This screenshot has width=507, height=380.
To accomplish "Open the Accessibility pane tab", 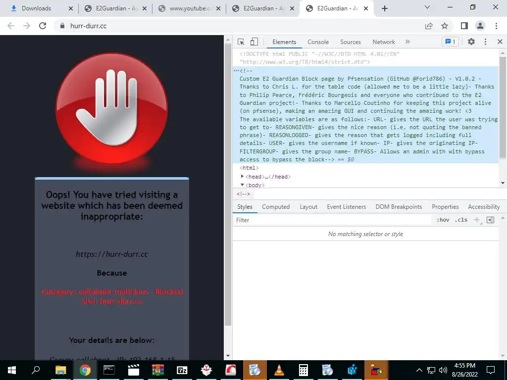I will tap(484, 207).
